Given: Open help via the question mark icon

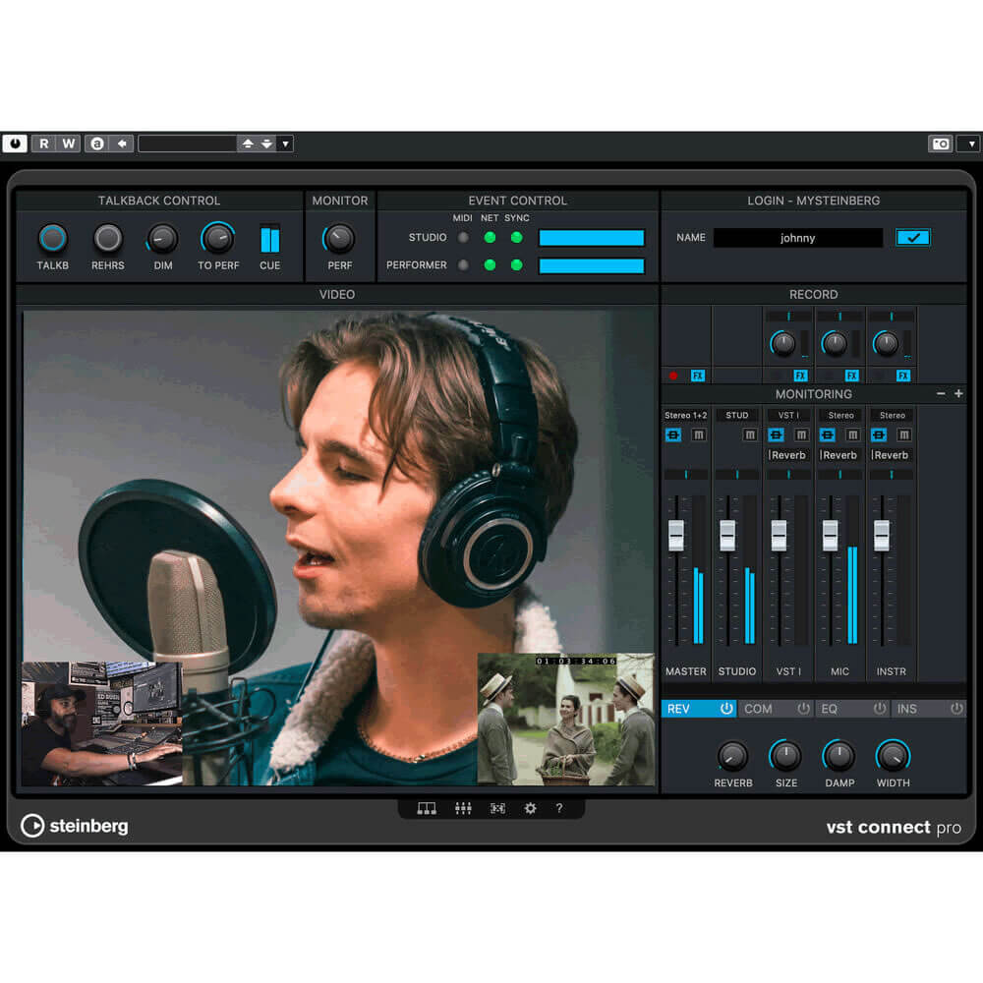Looking at the screenshot, I should (559, 808).
